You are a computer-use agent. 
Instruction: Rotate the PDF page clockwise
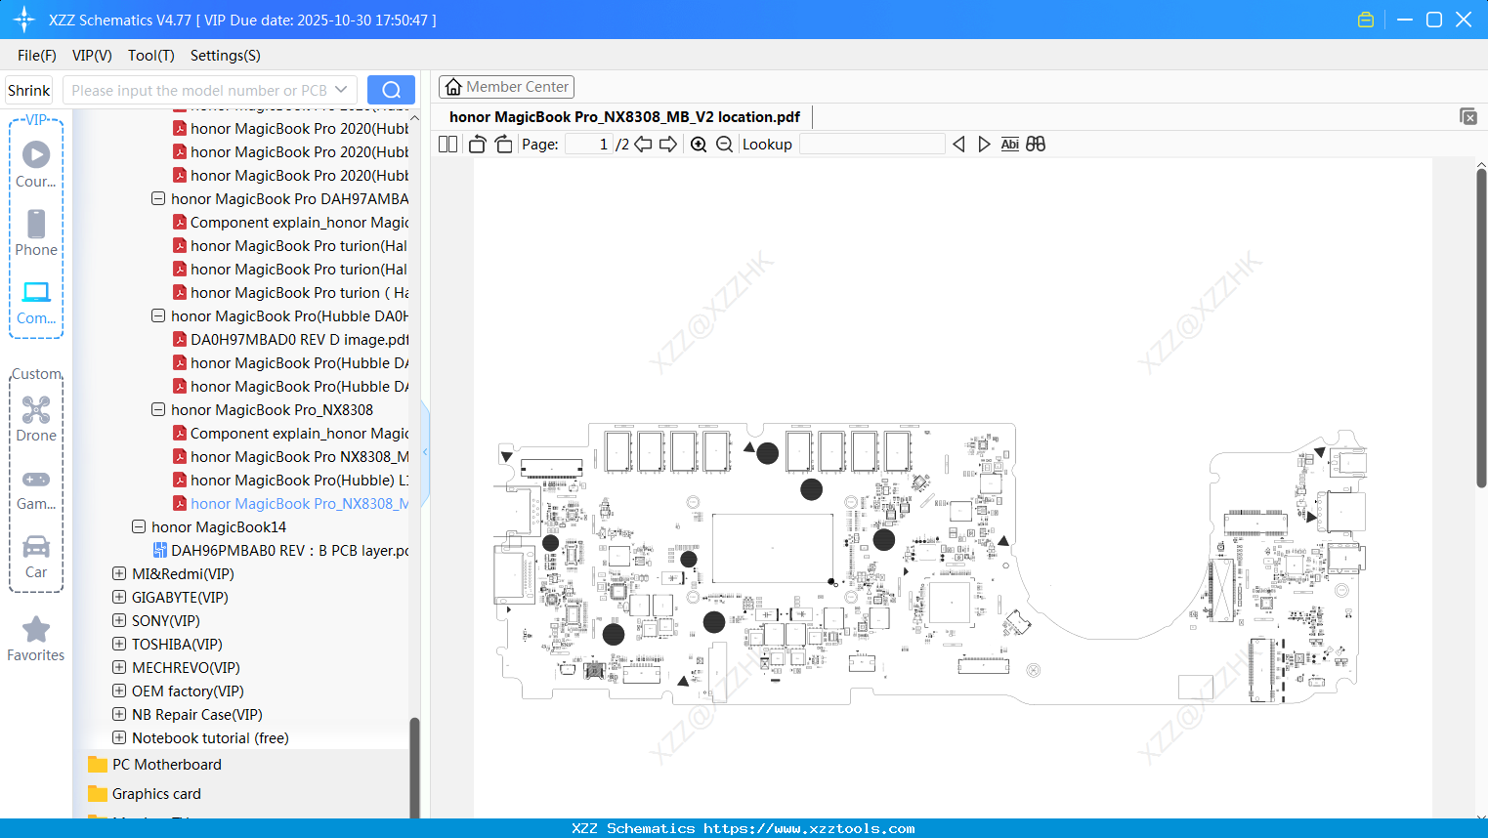coord(503,145)
